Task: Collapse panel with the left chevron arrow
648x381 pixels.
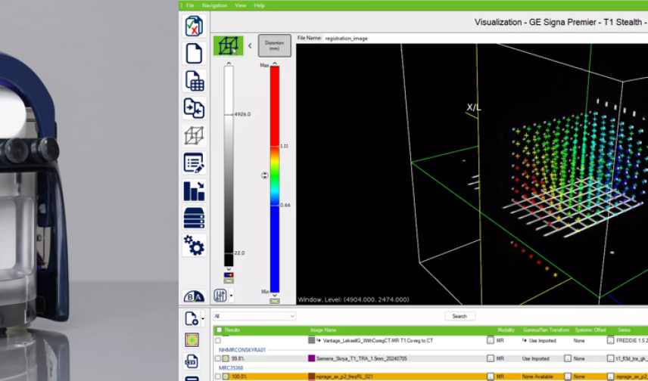Action: [x=250, y=45]
